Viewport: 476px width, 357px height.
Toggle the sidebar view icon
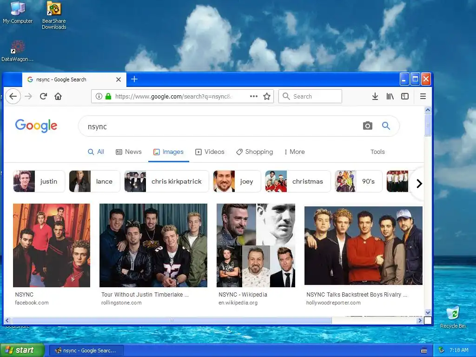405,96
